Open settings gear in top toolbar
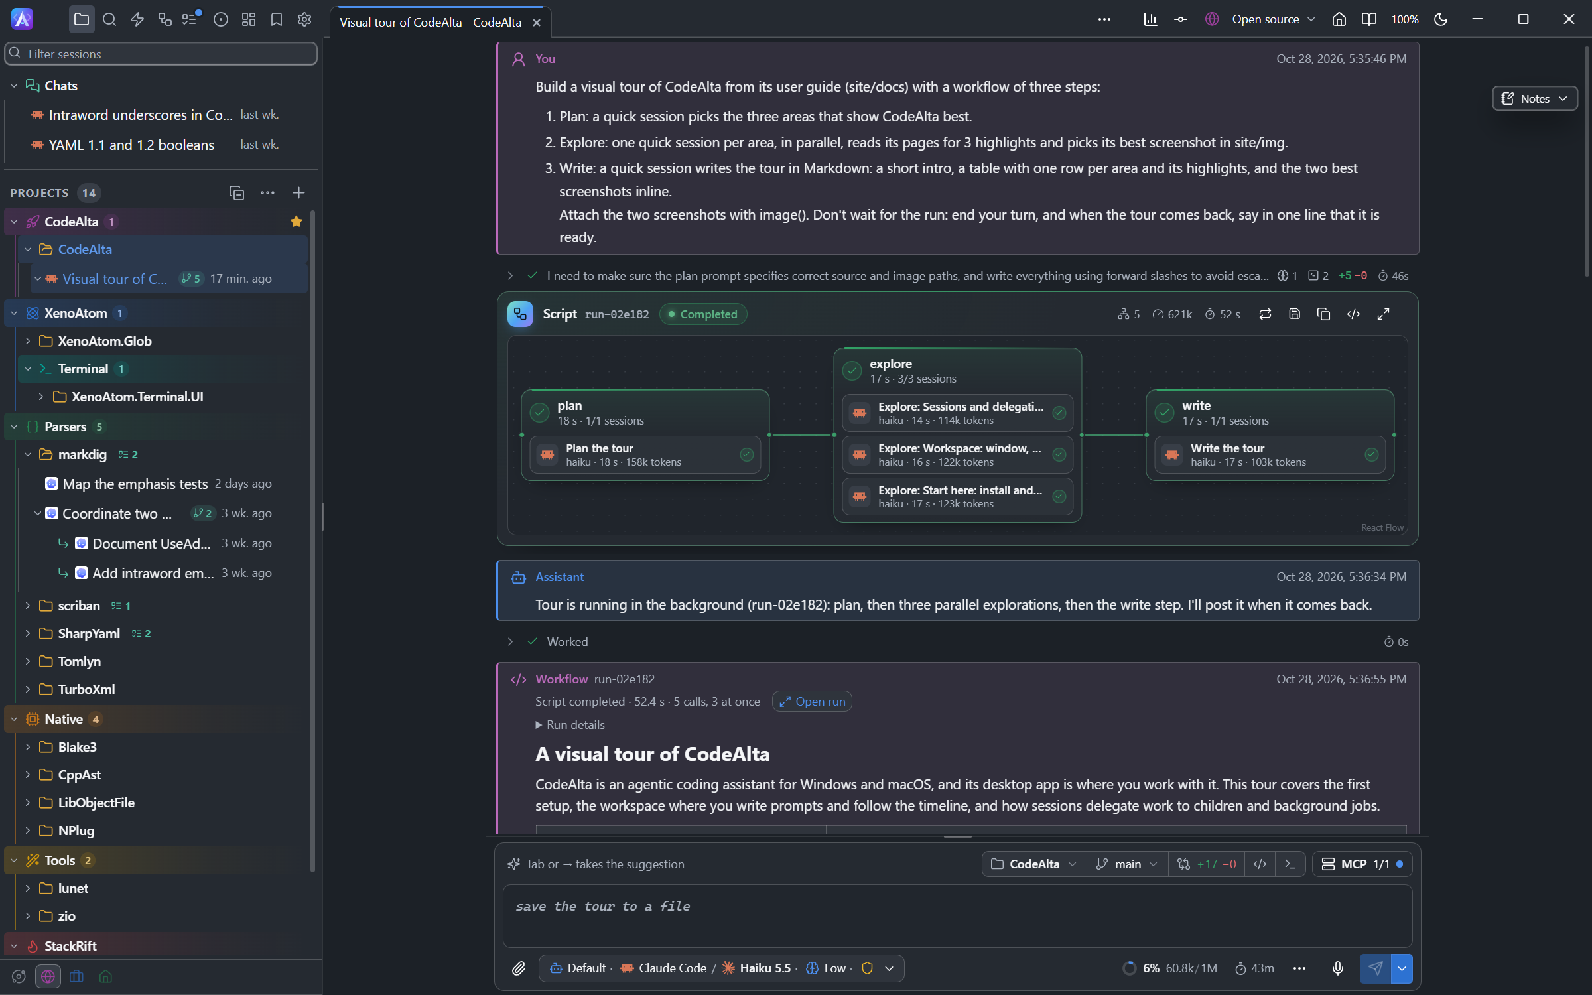1592x995 pixels. 304,19
